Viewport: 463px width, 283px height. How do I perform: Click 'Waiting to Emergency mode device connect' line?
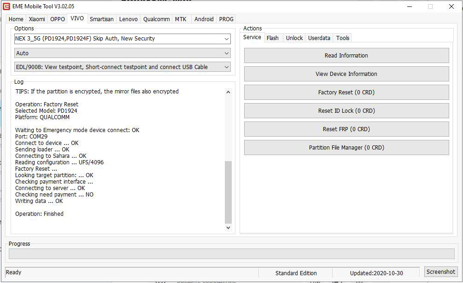pos(77,130)
